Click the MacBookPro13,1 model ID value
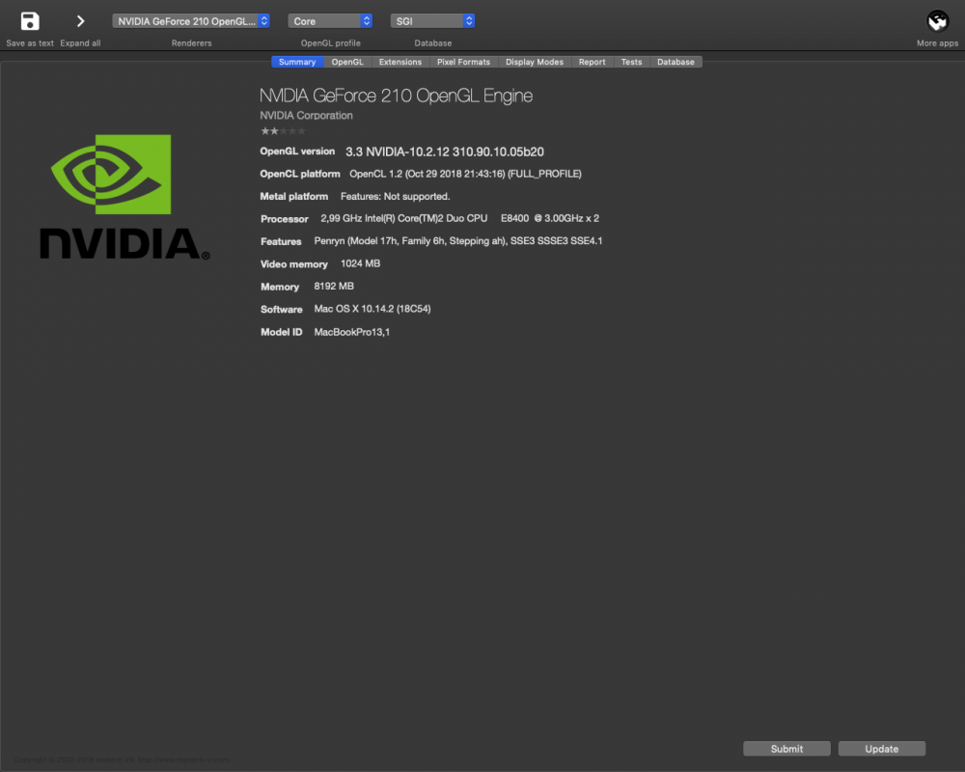The height and width of the screenshot is (772, 965). pyautogui.click(x=351, y=332)
